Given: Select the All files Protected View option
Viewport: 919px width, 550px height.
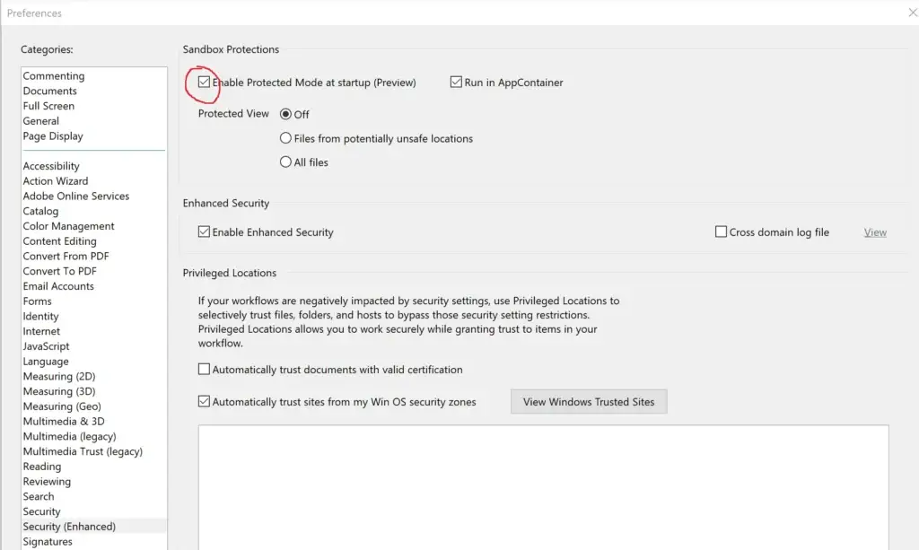Looking at the screenshot, I should pos(286,162).
